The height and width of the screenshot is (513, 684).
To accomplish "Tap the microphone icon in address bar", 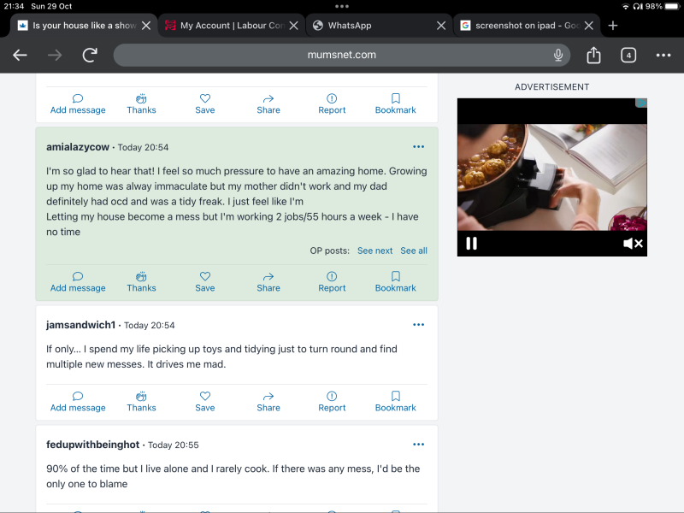I will click(558, 56).
